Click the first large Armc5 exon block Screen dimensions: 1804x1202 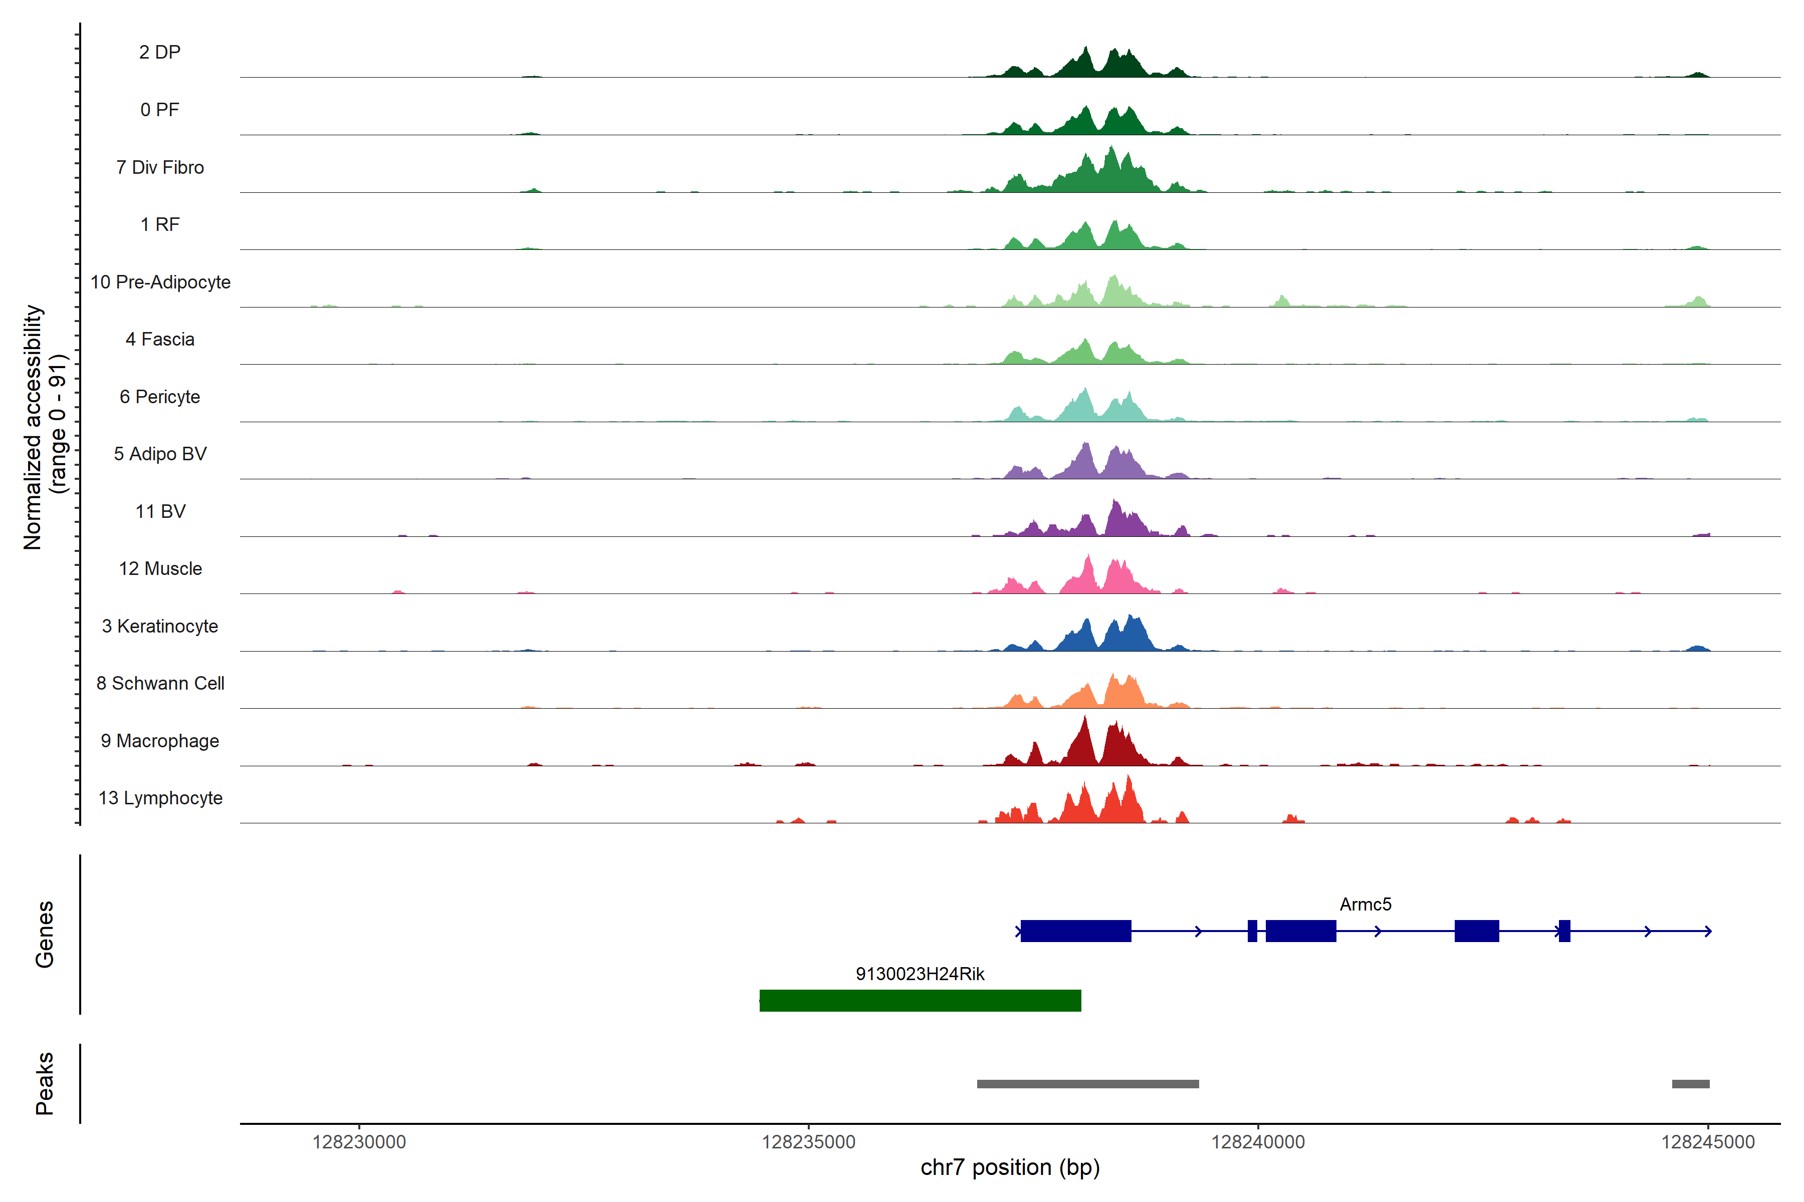pos(1075,931)
